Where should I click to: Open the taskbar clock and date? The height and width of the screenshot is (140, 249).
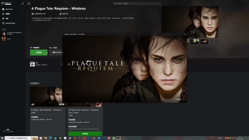pyautogui.click(x=240, y=138)
